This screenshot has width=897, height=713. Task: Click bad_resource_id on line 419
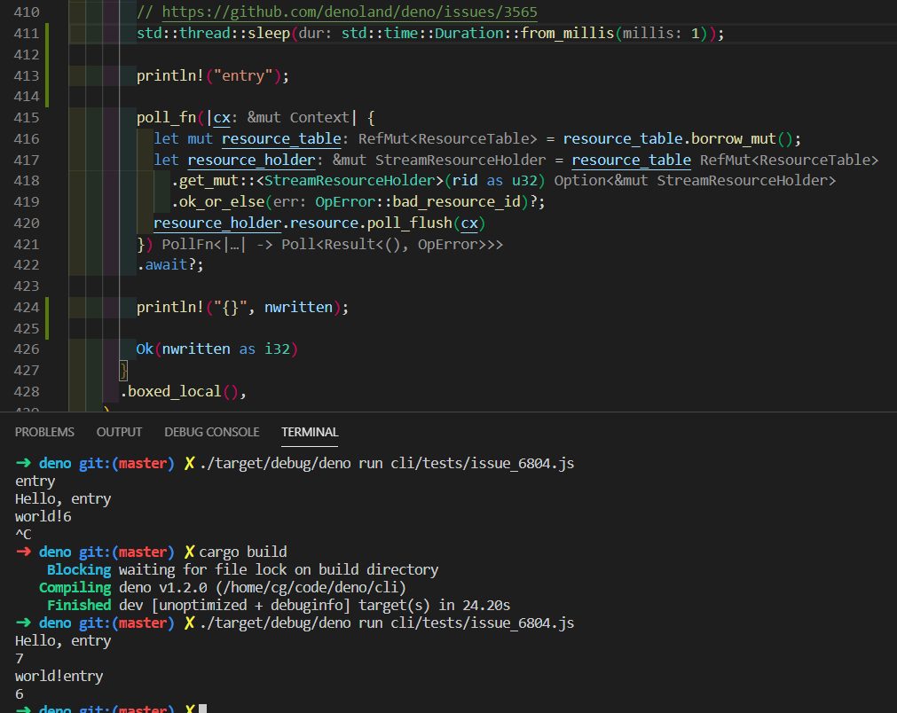(457, 202)
